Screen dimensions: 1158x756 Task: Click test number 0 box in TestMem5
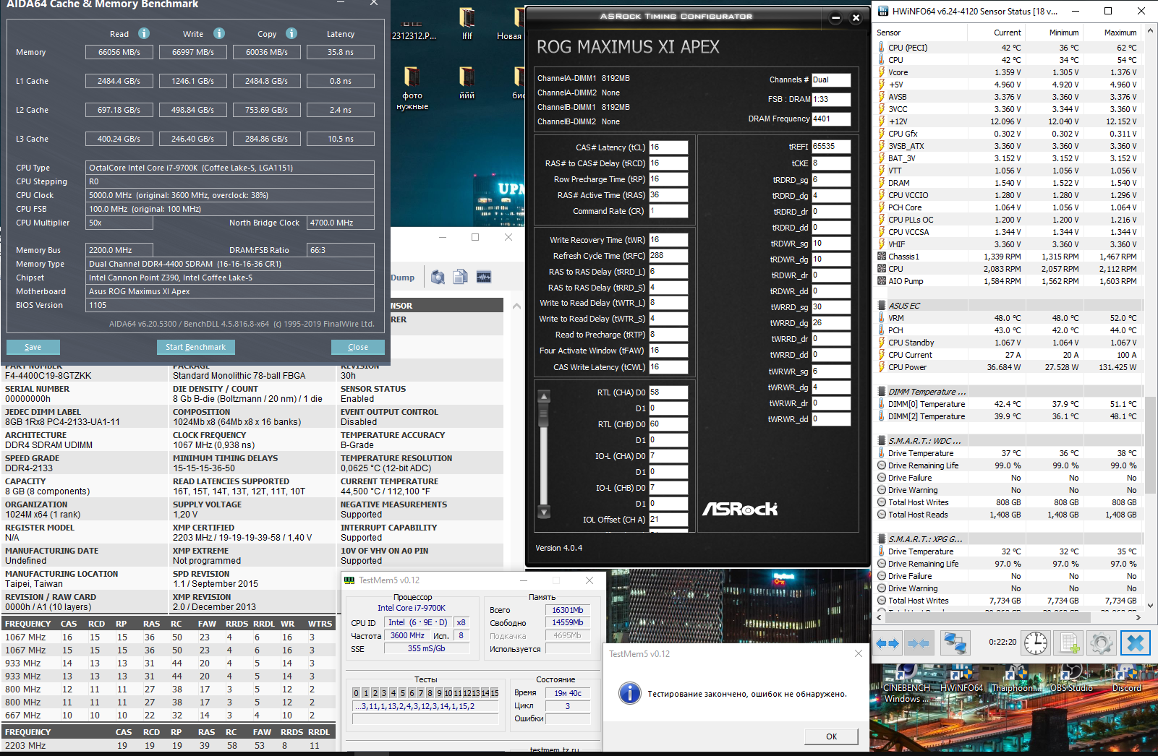[356, 693]
